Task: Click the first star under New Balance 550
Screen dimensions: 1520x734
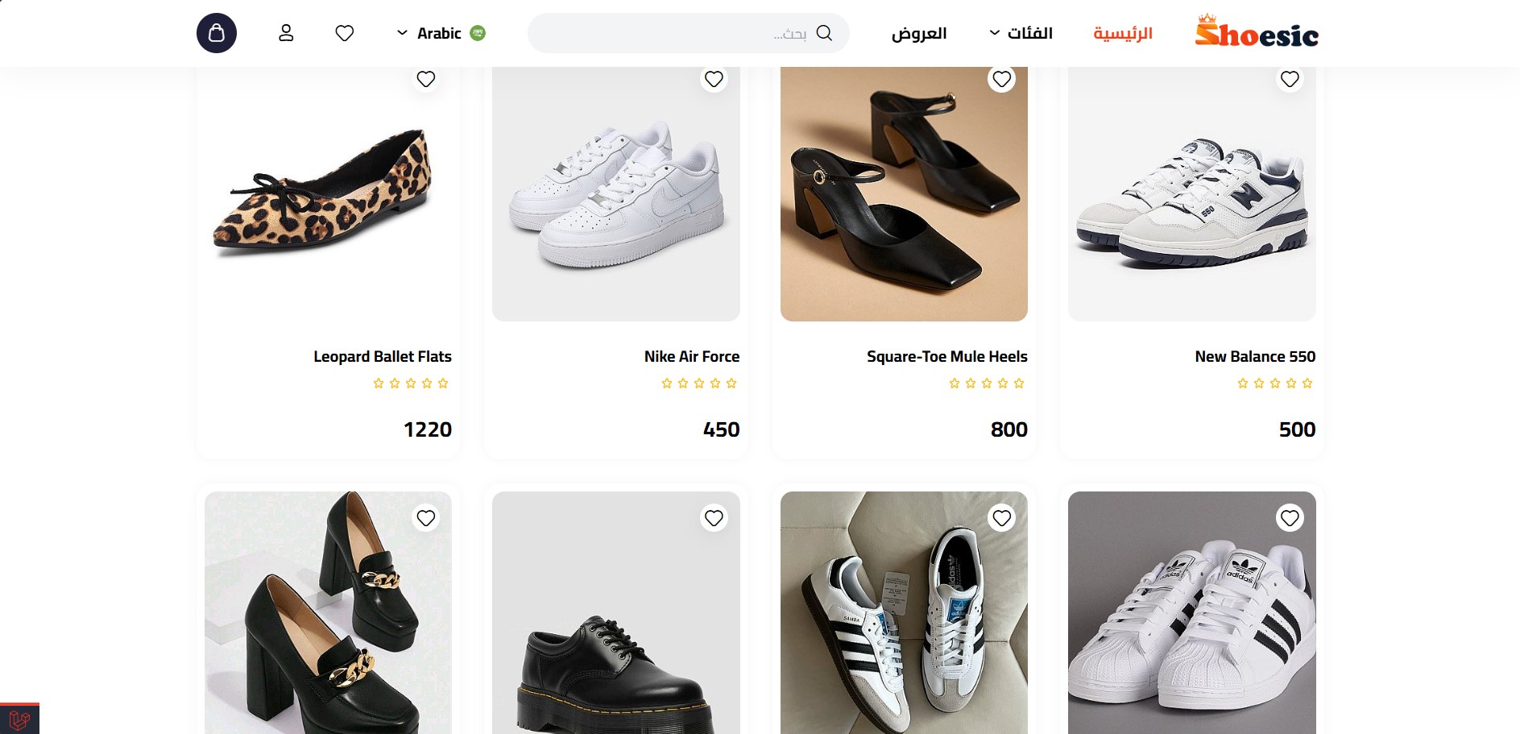Action: (x=1307, y=384)
